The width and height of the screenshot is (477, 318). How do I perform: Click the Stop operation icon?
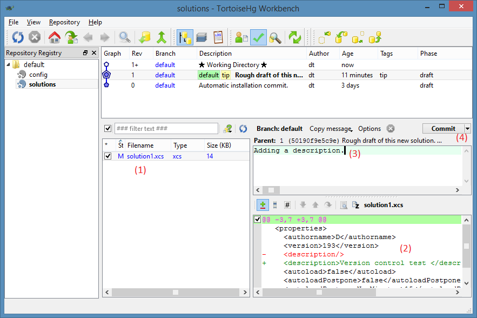pos(35,37)
